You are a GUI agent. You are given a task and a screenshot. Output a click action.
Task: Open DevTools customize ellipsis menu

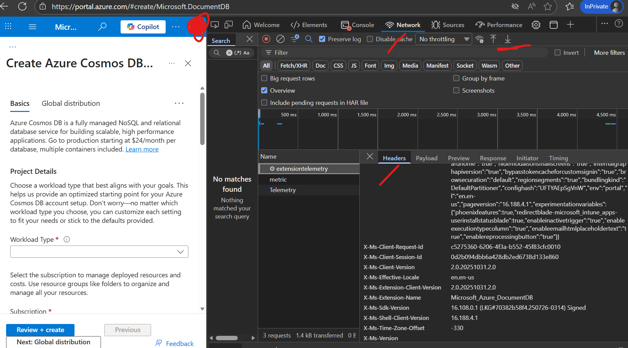point(605,24)
